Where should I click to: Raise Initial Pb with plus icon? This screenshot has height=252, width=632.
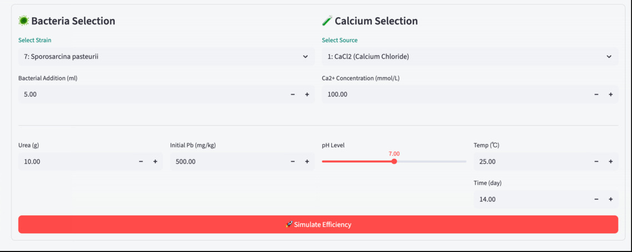[307, 162]
